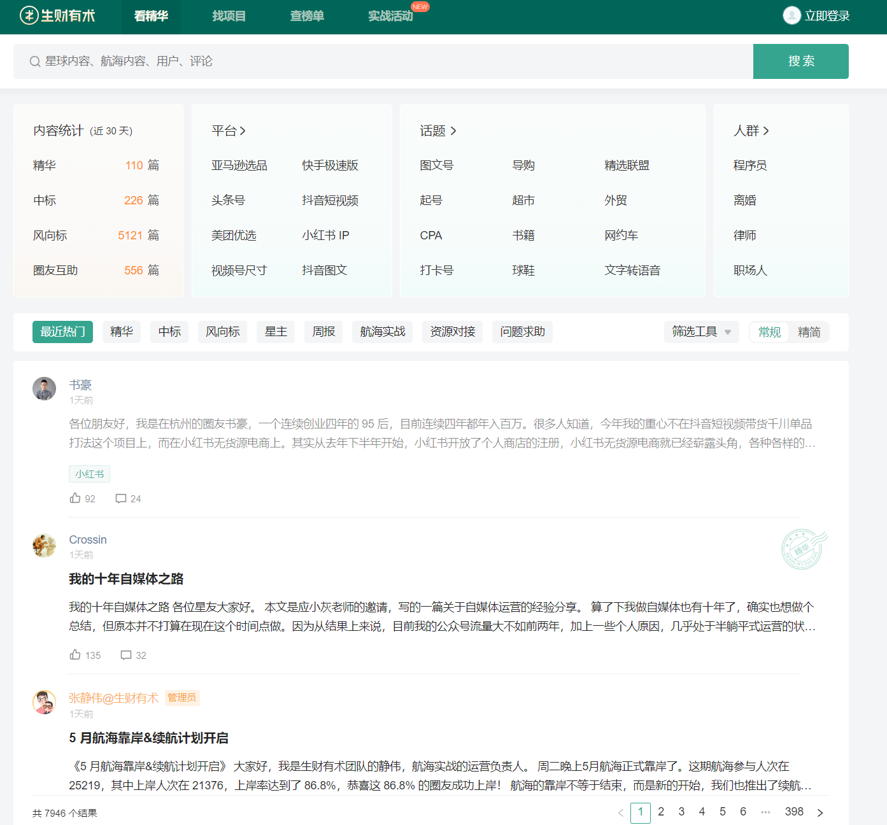
Task: Click the 生财有术 logo icon
Action: click(x=29, y=15)
